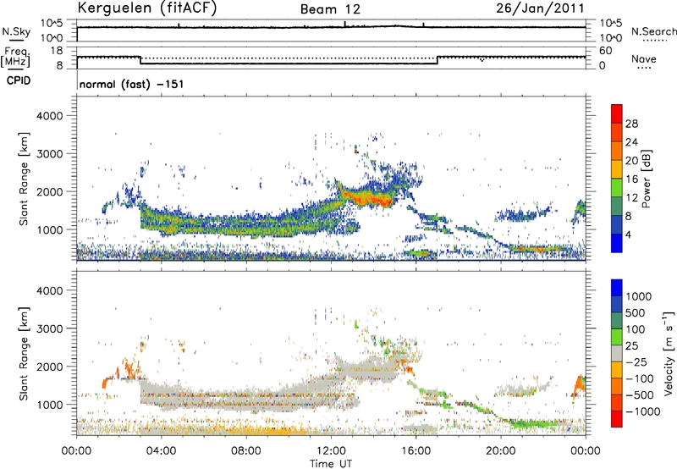Click the '28' power colorbar tick
Screen dimensions: 677x469
(631, 124)
